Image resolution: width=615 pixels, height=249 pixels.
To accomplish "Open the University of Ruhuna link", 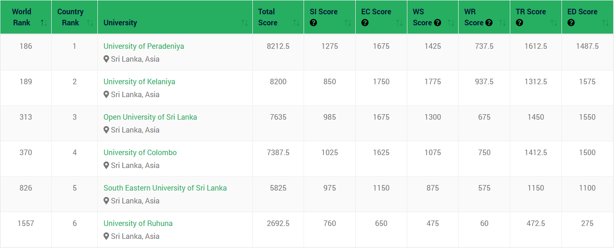I will [x=138, y=223].
